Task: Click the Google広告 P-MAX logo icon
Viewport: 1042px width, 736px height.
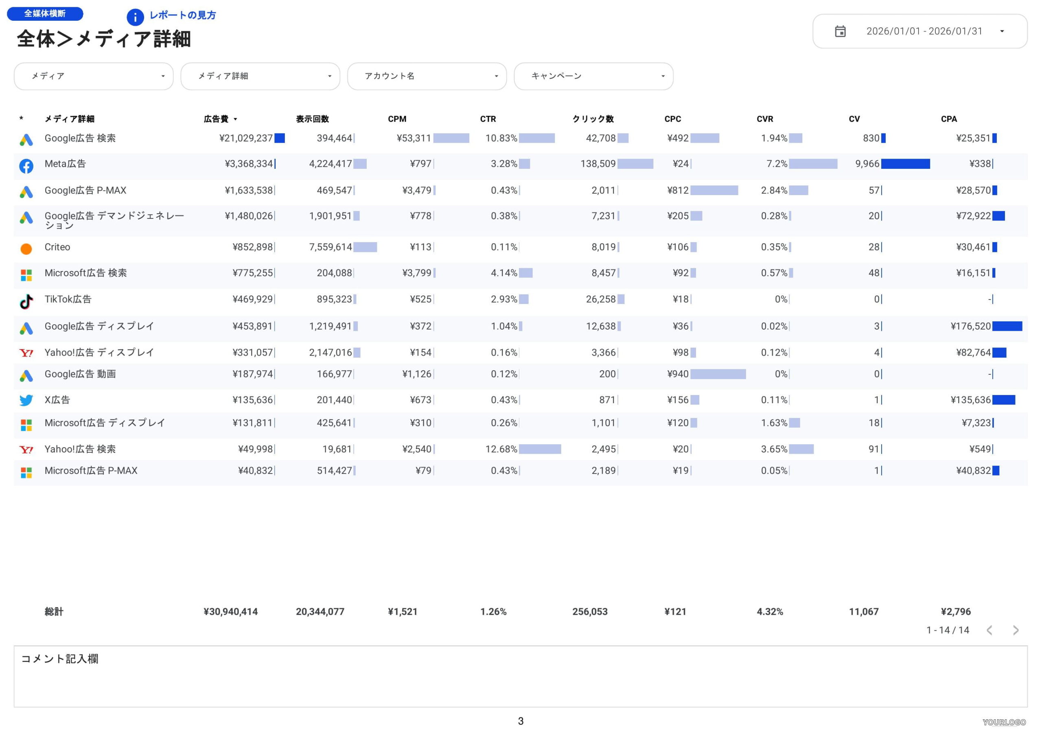Action: tap(26, 192)
